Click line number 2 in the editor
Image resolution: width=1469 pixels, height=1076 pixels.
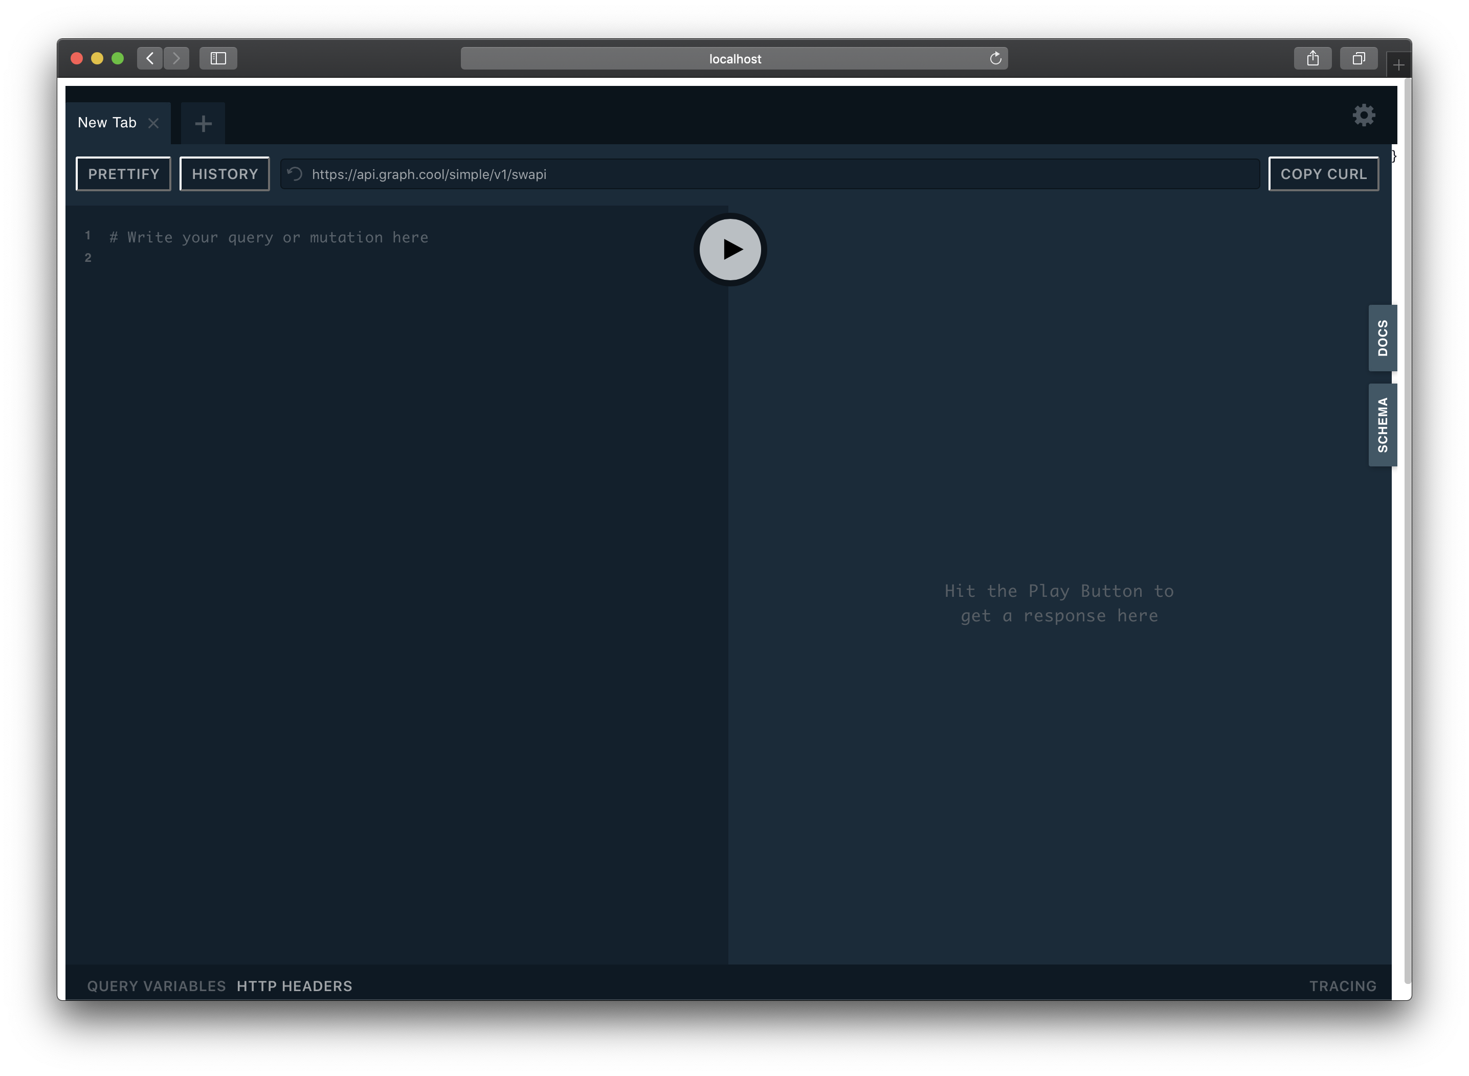coord(88,258)
